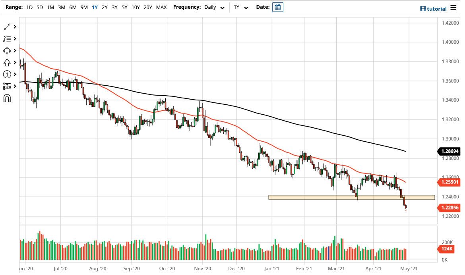
Task: Click the 1.22856 price label
Action: click(x=449, y=208)
